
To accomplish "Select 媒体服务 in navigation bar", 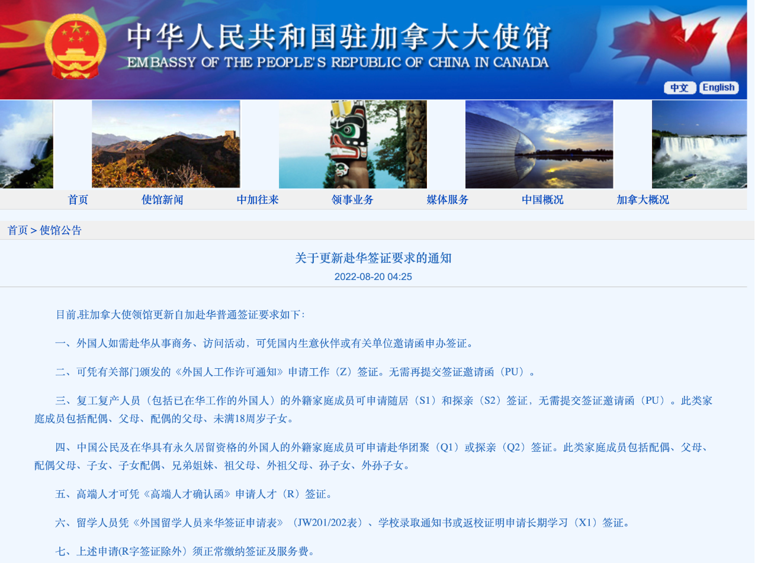I will (x=448, y=200).
